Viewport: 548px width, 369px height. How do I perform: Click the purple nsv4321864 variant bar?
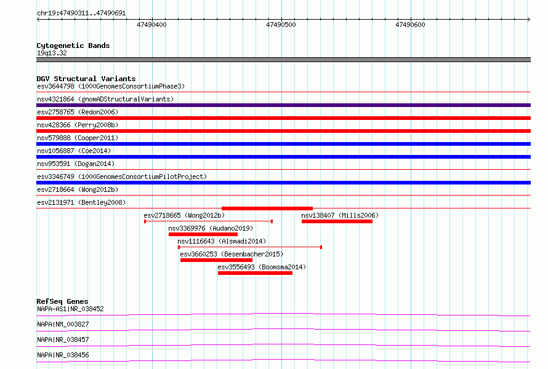pyautogui.click(x=283, y=105)
